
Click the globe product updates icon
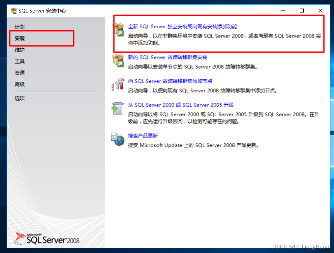(x=118, y=139)
